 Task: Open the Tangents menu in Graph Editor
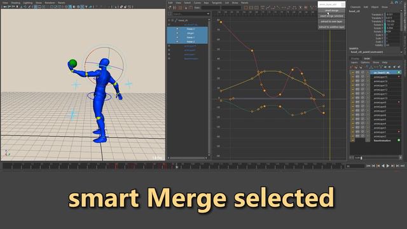pos(217,3)
